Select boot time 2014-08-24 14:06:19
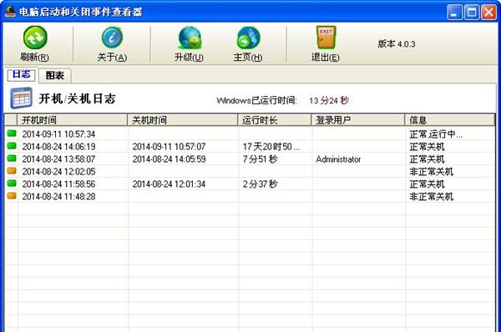This screenshot has width=501, height=332. 58,147
